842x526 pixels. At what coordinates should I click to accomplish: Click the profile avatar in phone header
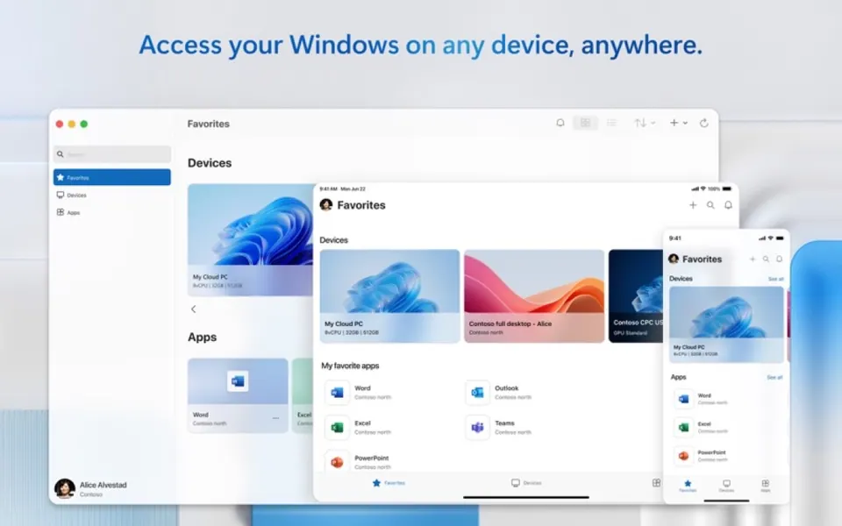pos(674,259)
